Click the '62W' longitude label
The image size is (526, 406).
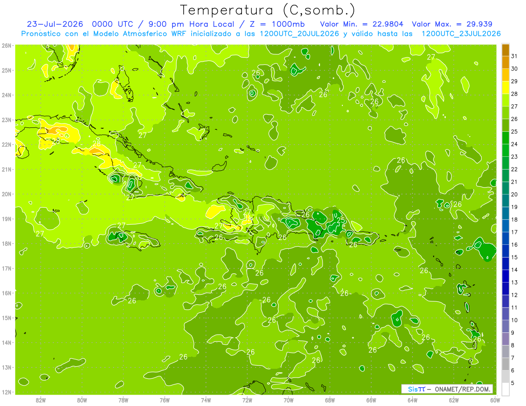click(x=454, y=400)
